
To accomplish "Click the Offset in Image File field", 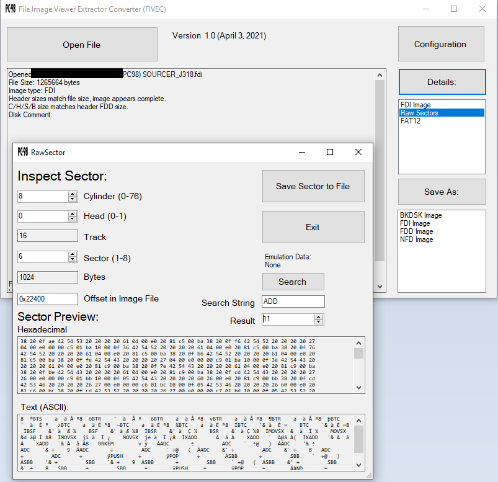I will (x=48, y=298).
